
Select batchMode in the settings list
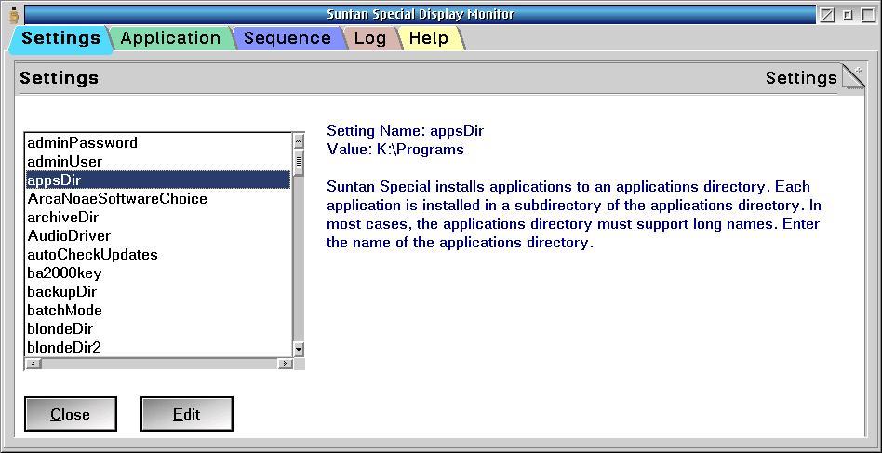158,311
